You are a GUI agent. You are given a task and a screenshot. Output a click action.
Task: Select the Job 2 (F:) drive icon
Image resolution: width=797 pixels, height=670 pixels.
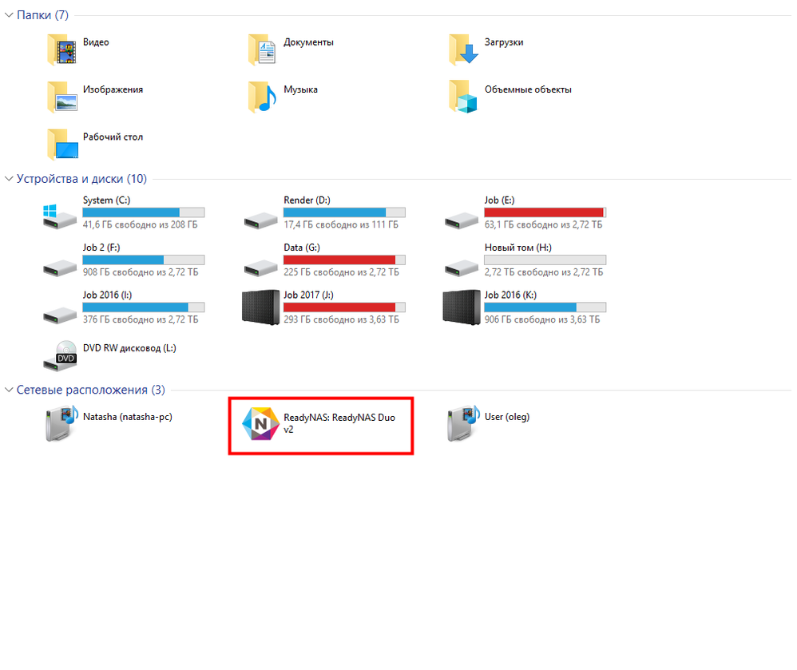(59, 268)
